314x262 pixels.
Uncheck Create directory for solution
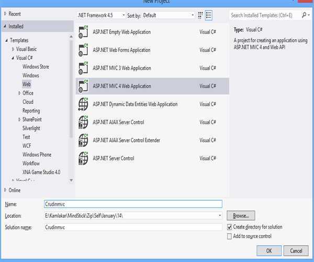click(230, 227)
